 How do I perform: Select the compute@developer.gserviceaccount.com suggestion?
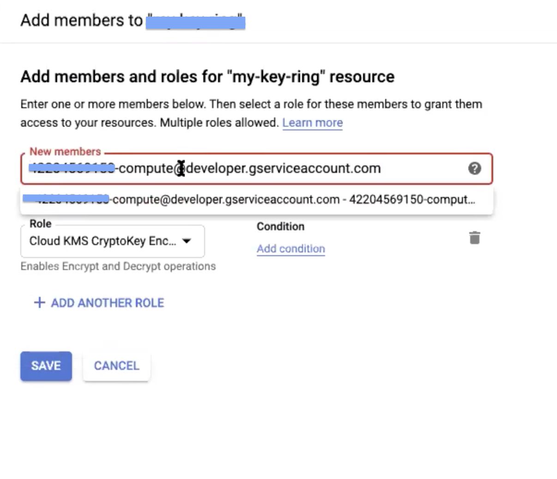coord(257,200)
